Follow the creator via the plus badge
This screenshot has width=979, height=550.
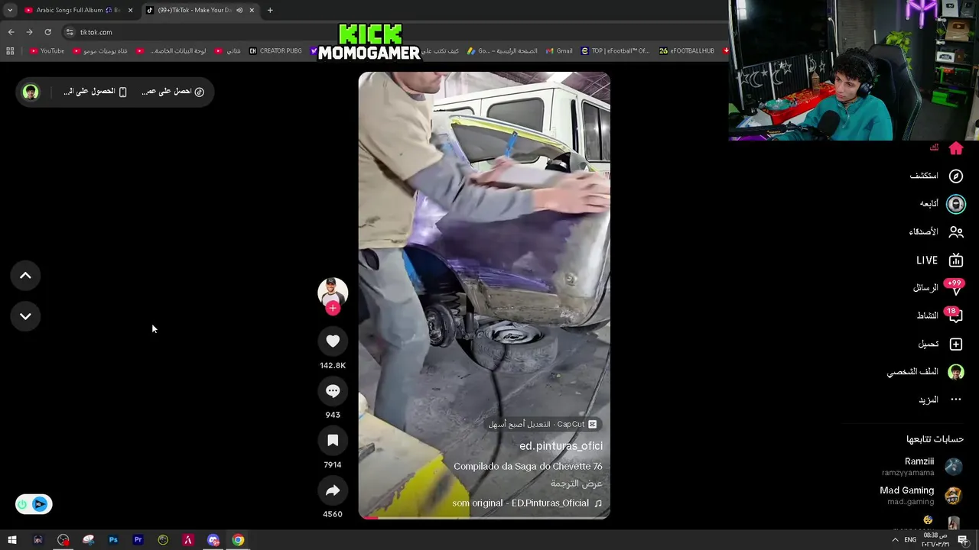(333, 308)
